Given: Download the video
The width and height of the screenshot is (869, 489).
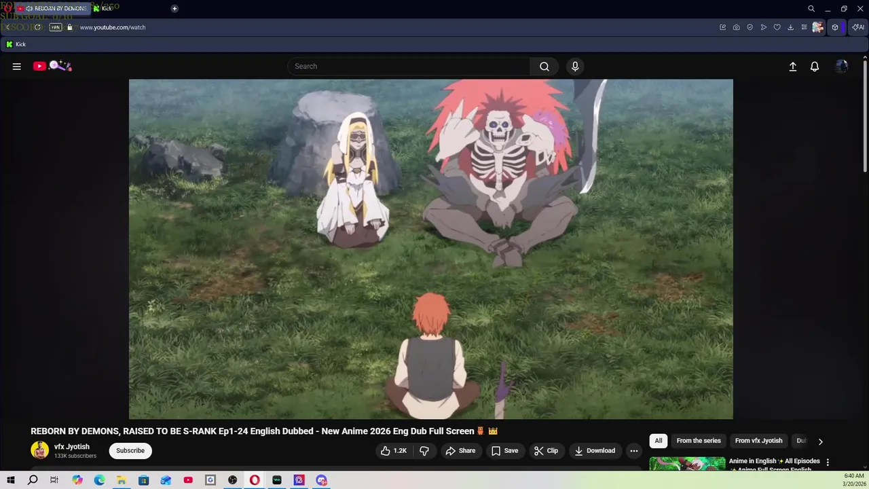Looking at the screenshot, I should (595, 451).
